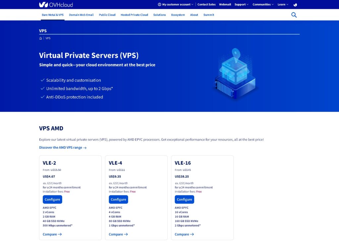Click the struck-through US$45 price
Screen dimensions: 339x248
click(x=187, y=170)
